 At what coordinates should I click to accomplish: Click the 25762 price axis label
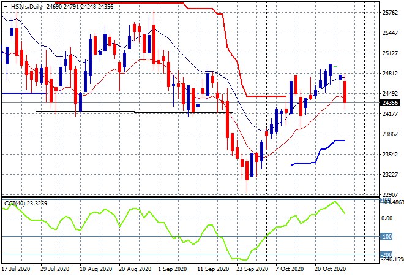point(390,13)
